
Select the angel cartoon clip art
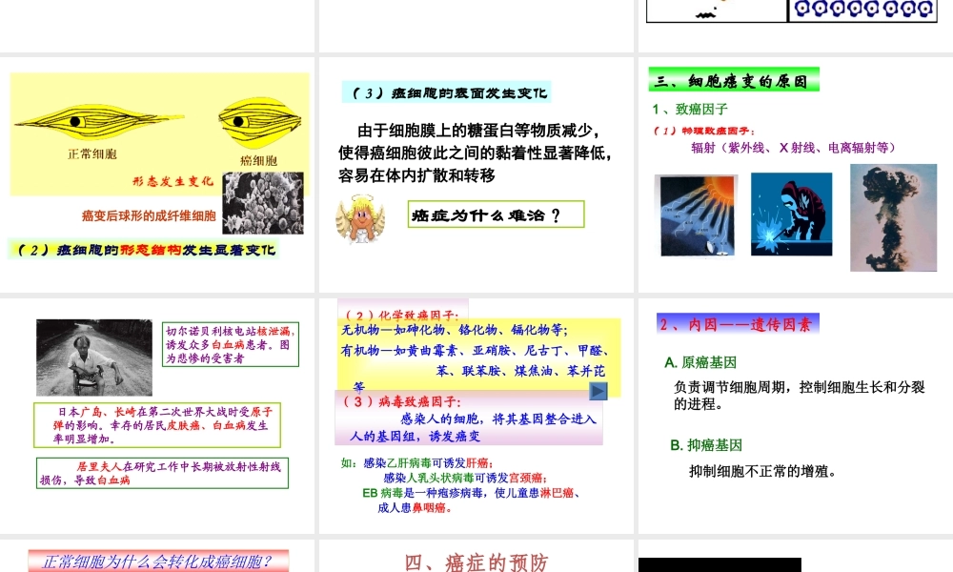click(x=360, y=219)
